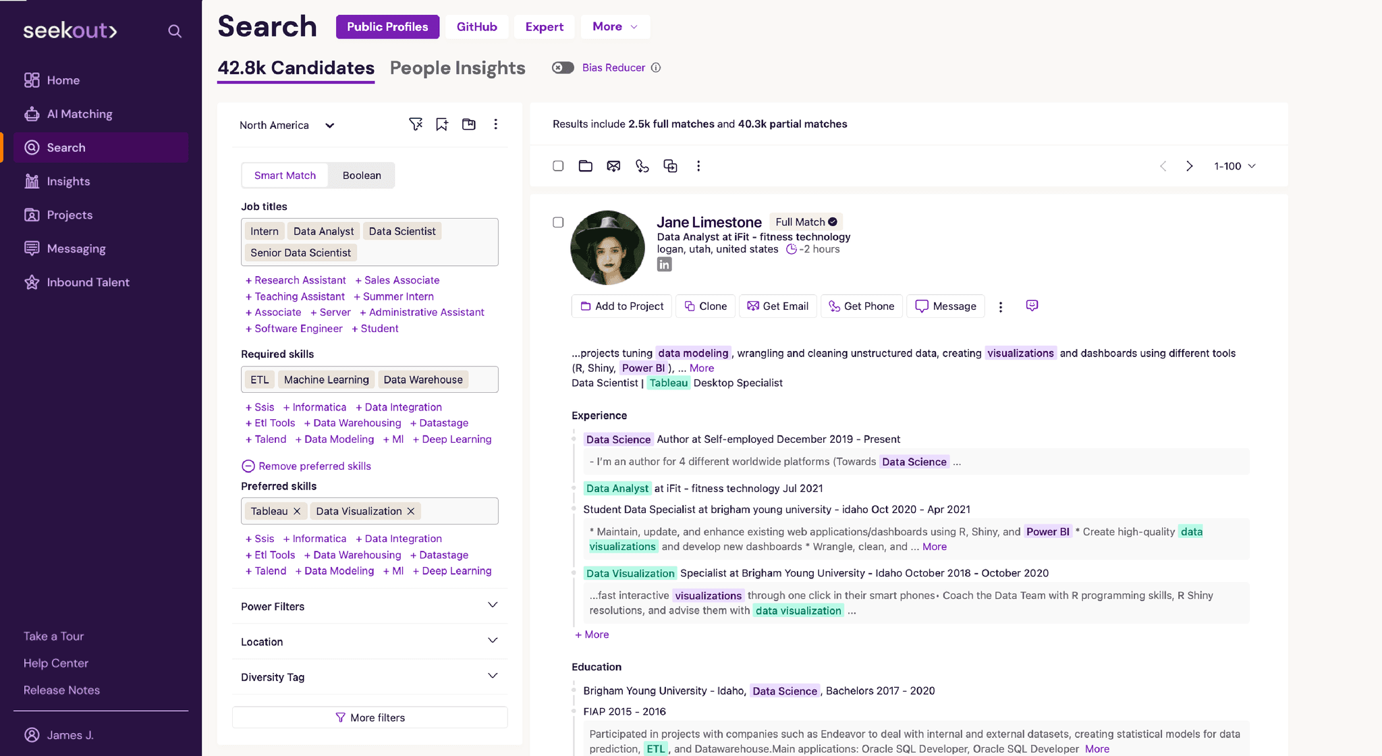Add Research Assistant to job titles
The width and height of the screenshot is (1382, 756).
click(295, 279)
